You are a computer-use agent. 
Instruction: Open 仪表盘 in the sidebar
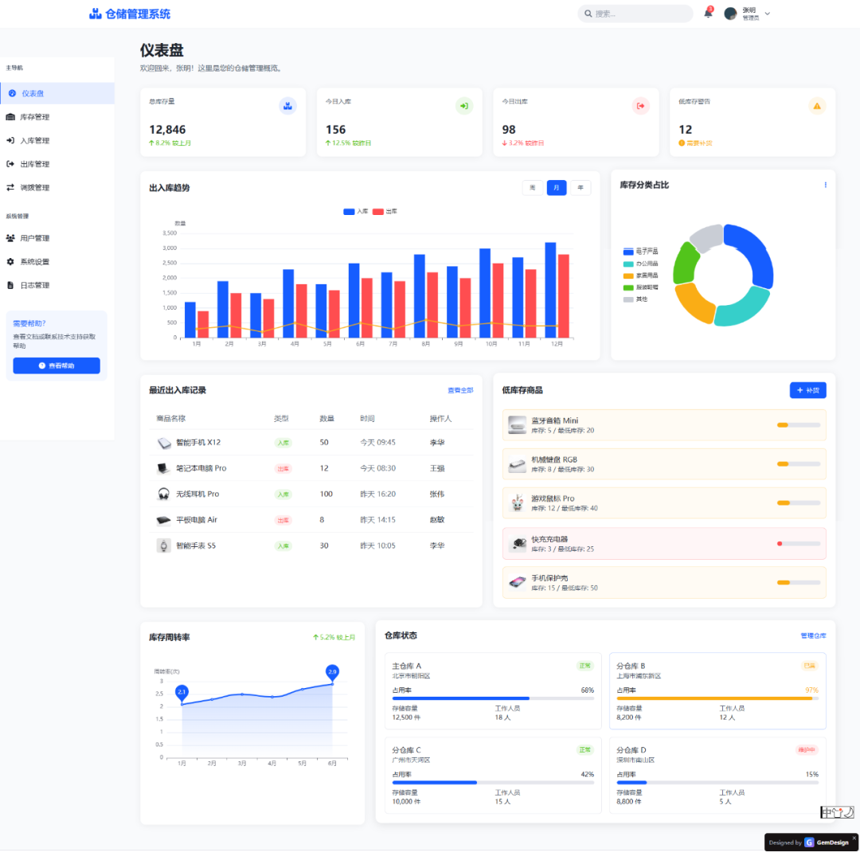(x=57, y=93)
